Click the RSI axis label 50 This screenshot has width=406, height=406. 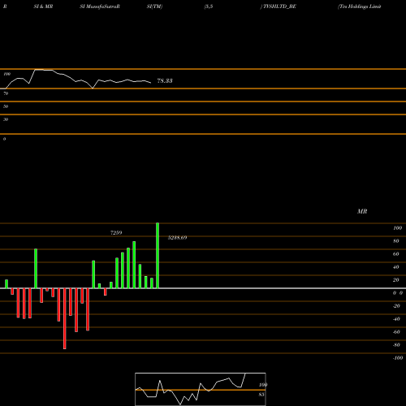pos(6,106)
